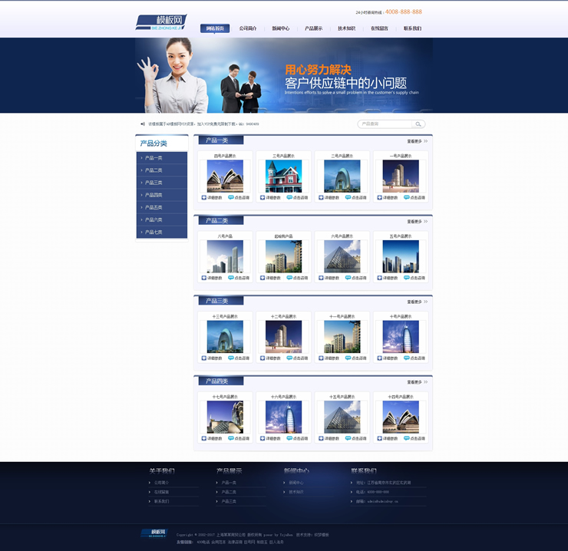Click 点击咨询 chat icon under 一号产品展示
The width and height of the screenshot is (568, 551).
coord(406,197)
